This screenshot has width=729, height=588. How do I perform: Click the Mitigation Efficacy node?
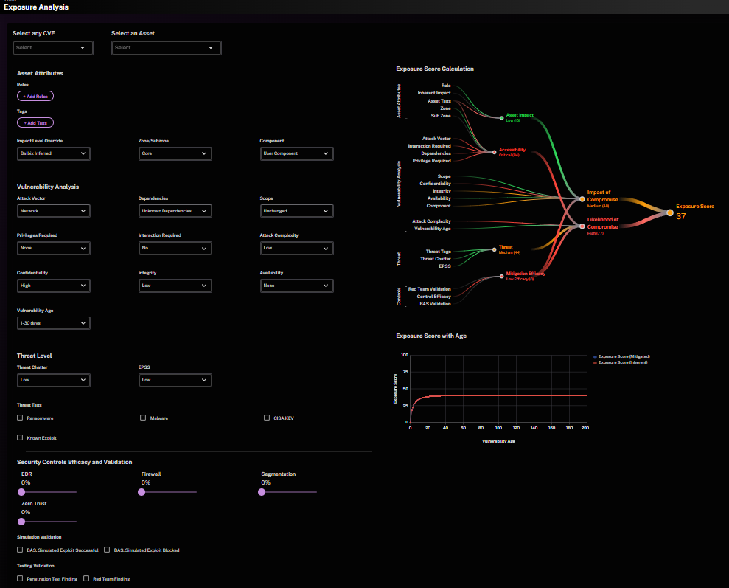[x=501, y=277]
